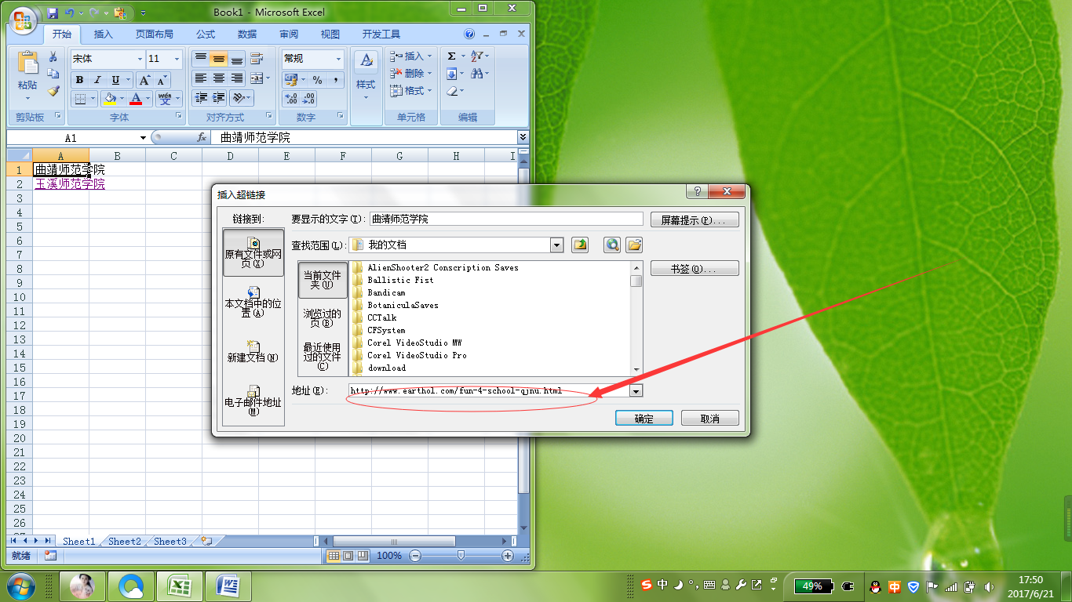This screenshot has width=1072, height=602.
Task: Center cell text horizontally
Action: coord(219,78)
